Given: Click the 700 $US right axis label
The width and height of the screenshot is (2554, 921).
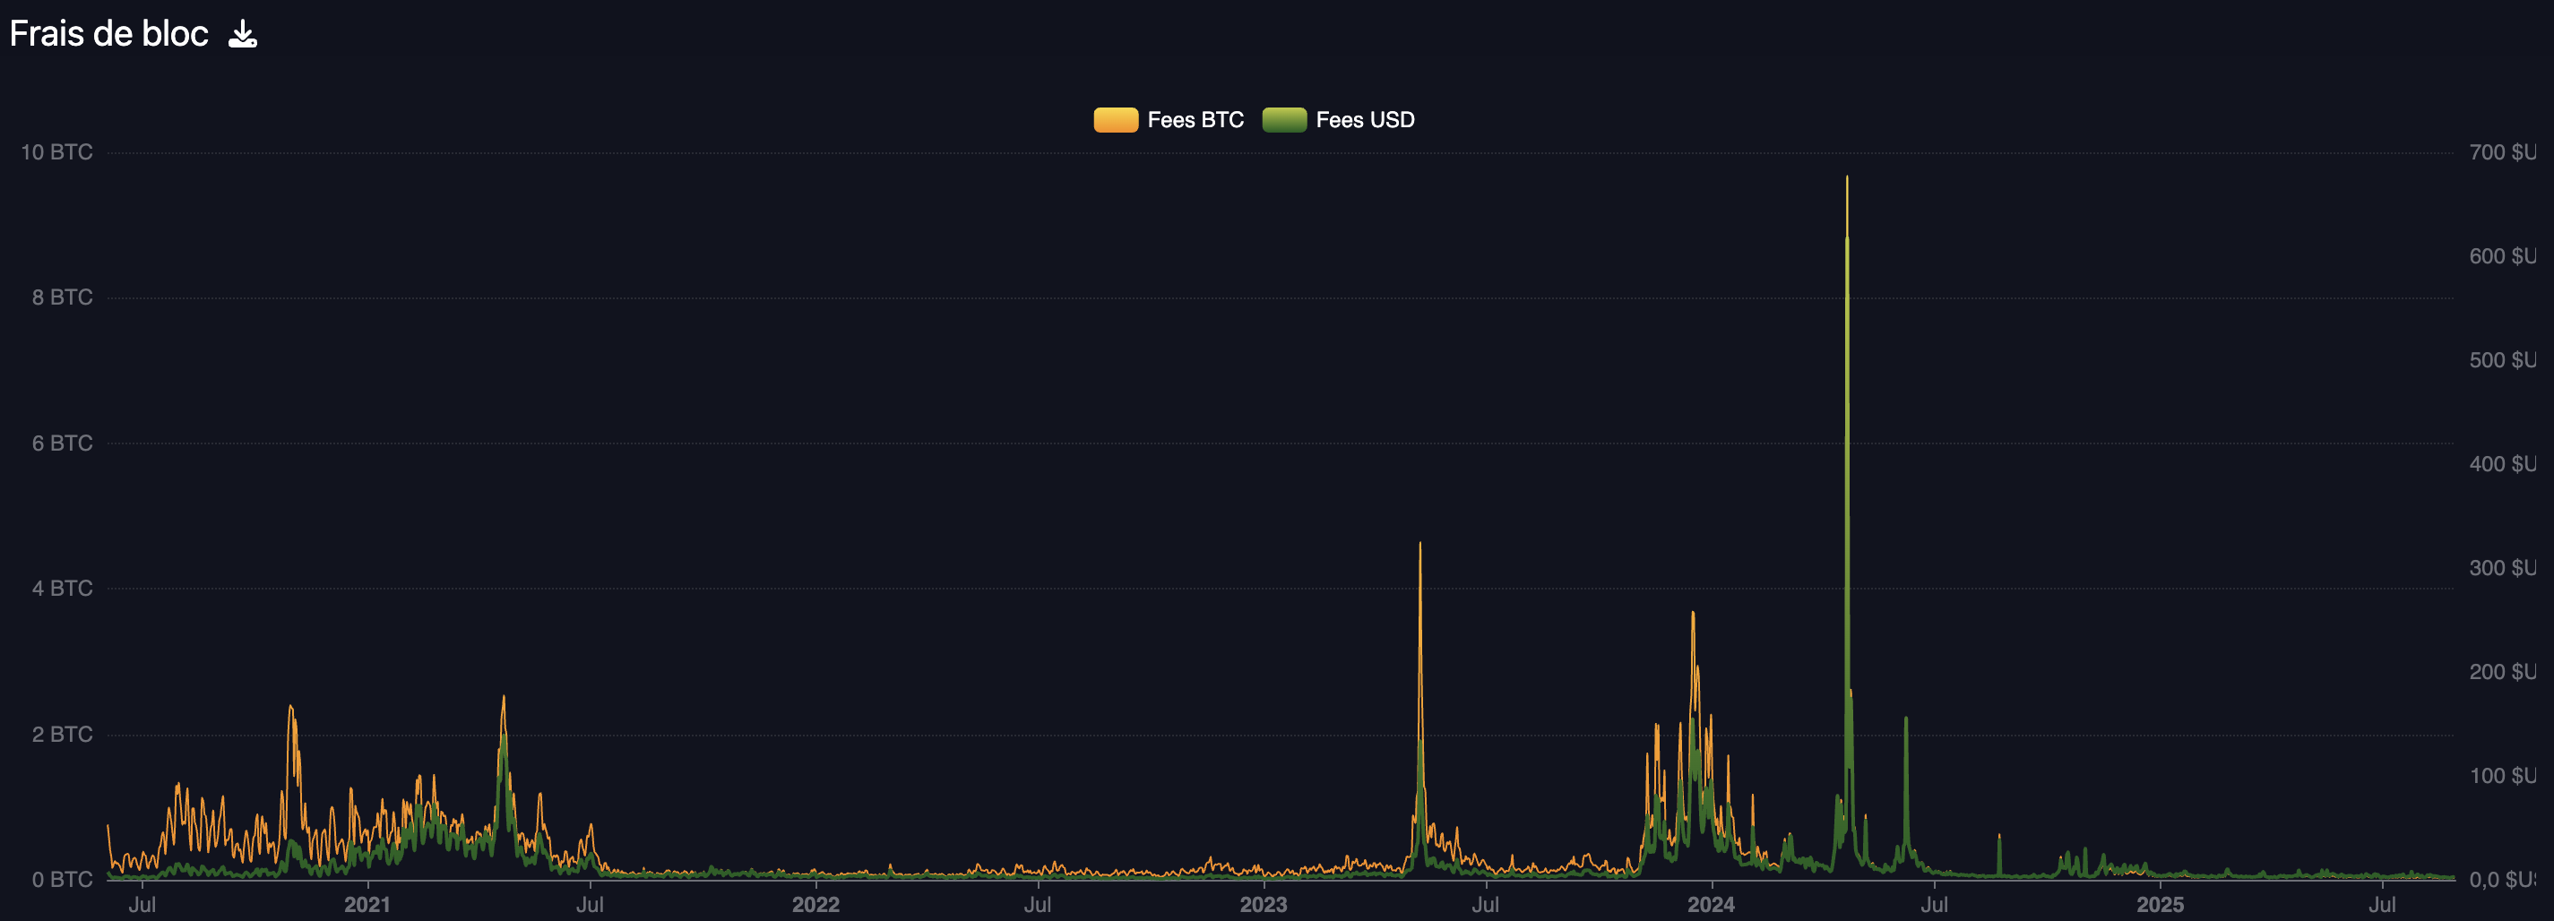Looking at the screenshot, I should 2501,152.
